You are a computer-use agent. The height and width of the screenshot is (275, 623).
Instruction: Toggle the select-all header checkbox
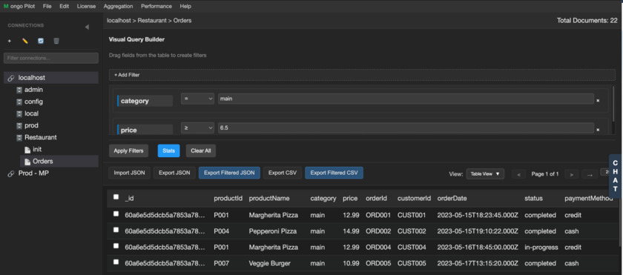point(116,197)
